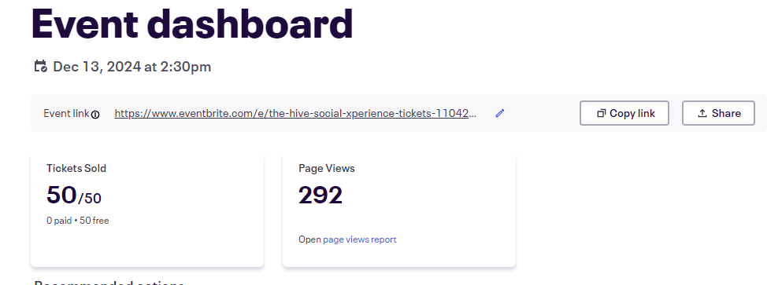767x285 pixels.
Task: Click the copy icon inside Copy link button
Action: tap(601, 113)
